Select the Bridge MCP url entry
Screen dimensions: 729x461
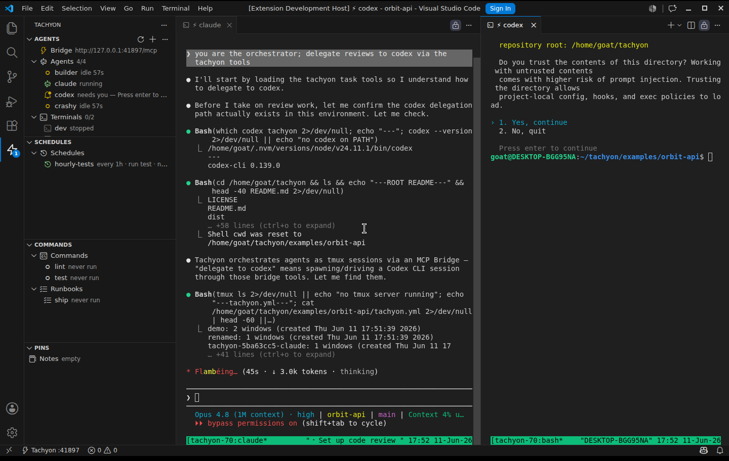point(100,51)
